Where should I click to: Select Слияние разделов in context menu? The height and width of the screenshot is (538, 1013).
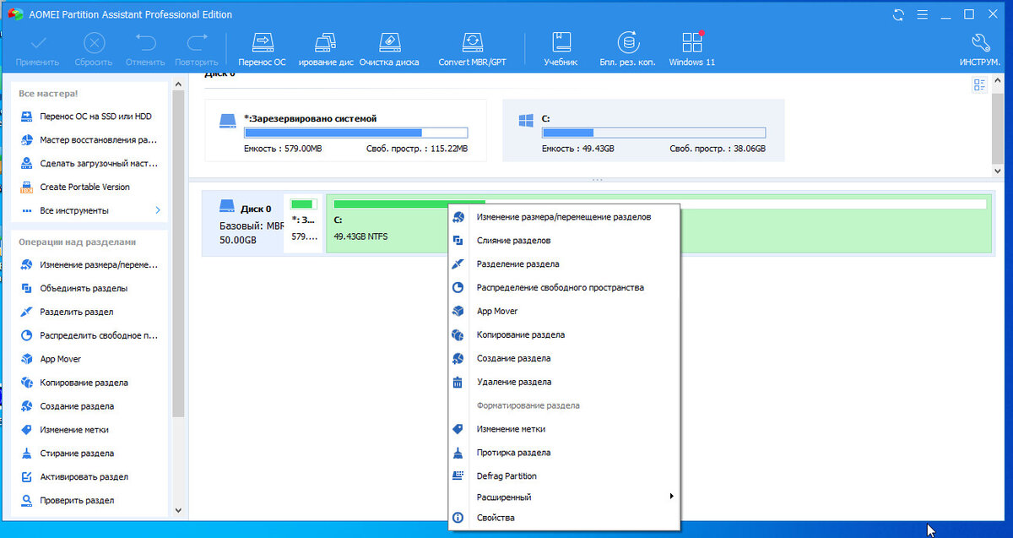564,241
